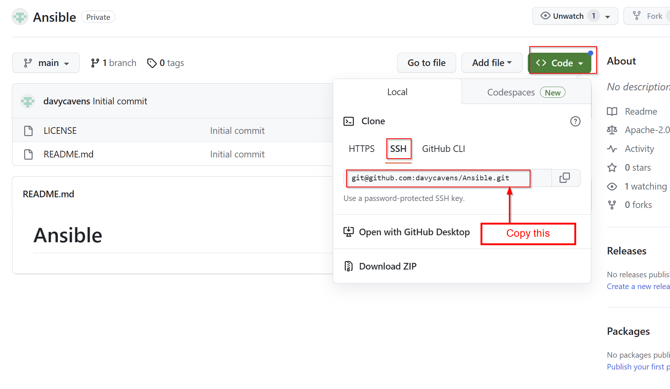Click the Ansible repository name
Image resolution: width=670 pixels, height=389 pixels.
(x=54, y=17)
